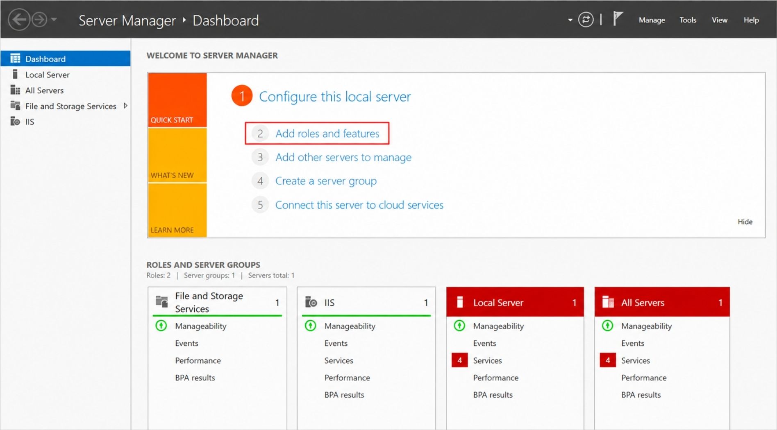Open BPA results under File and Storage Services
777x430 pixels.
tap(195, 378)
